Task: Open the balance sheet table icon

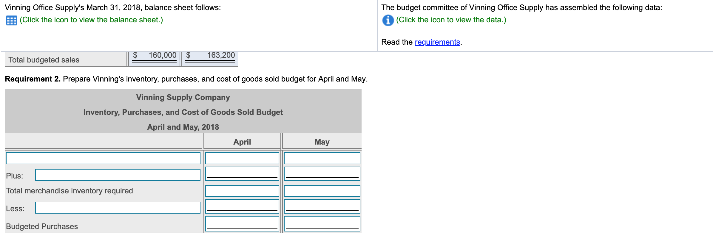Action: (x=11, y=20)
